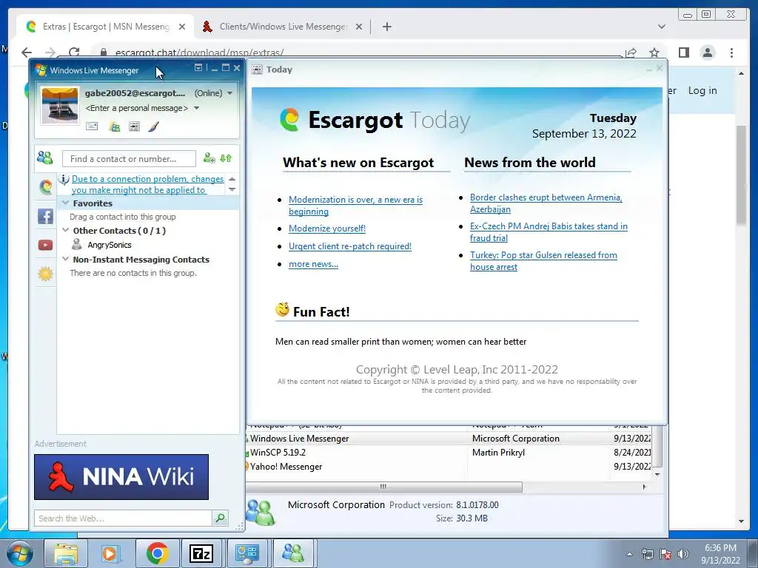Viewport: 758px width, 568px height.
Task: Open 'Urgent client re-patch required!' link
Action: [x=350, y=246]
